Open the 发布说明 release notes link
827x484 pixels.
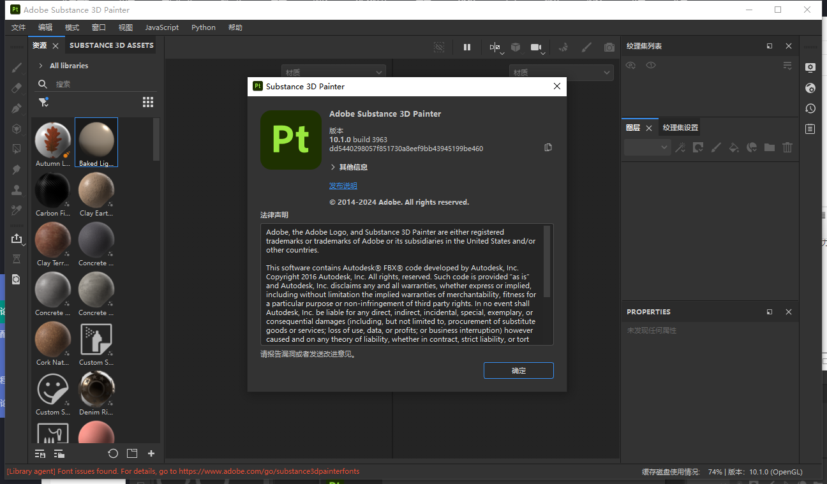pyautogui.click(x=343, y=186)
